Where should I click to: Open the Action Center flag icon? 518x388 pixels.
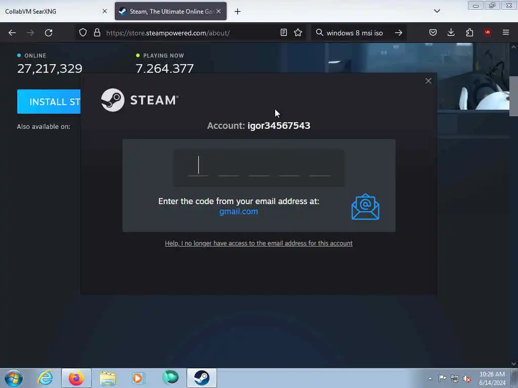(x=442, y=378)
